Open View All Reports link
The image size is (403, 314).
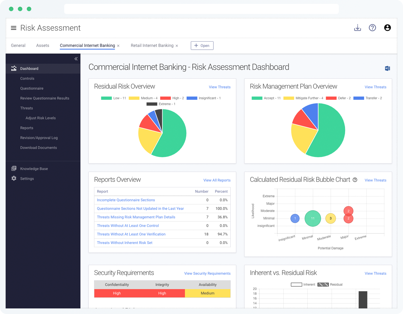tap(217, 180)
